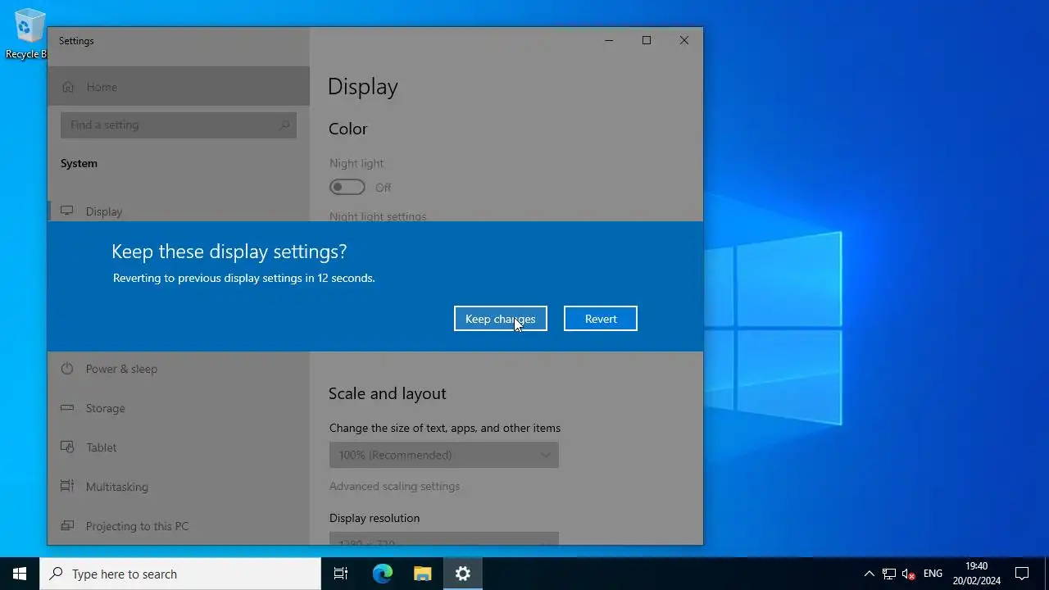
Task: Click the Tablet sidebar icon
Action: pyautogui.click(x=67, y=447)
